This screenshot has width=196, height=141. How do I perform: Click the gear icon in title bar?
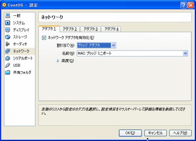pyautogui.click(x=4, y=5)
